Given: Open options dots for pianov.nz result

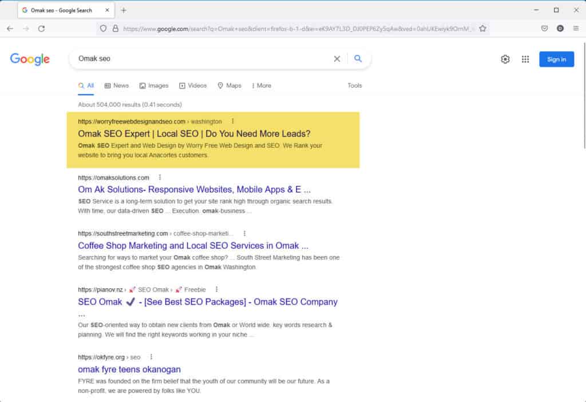Looking at the screenshot, I should pyautogui.click(x=216, y=289).
